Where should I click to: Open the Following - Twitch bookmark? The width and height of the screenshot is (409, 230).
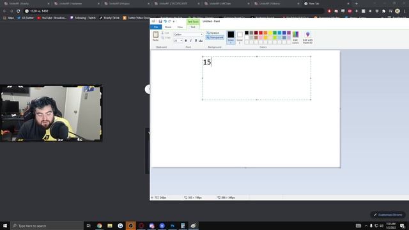tap(83, 18)
